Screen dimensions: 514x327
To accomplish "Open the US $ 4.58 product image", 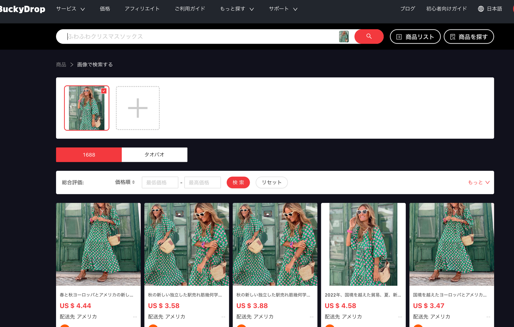I will click(x=363, y=244).
